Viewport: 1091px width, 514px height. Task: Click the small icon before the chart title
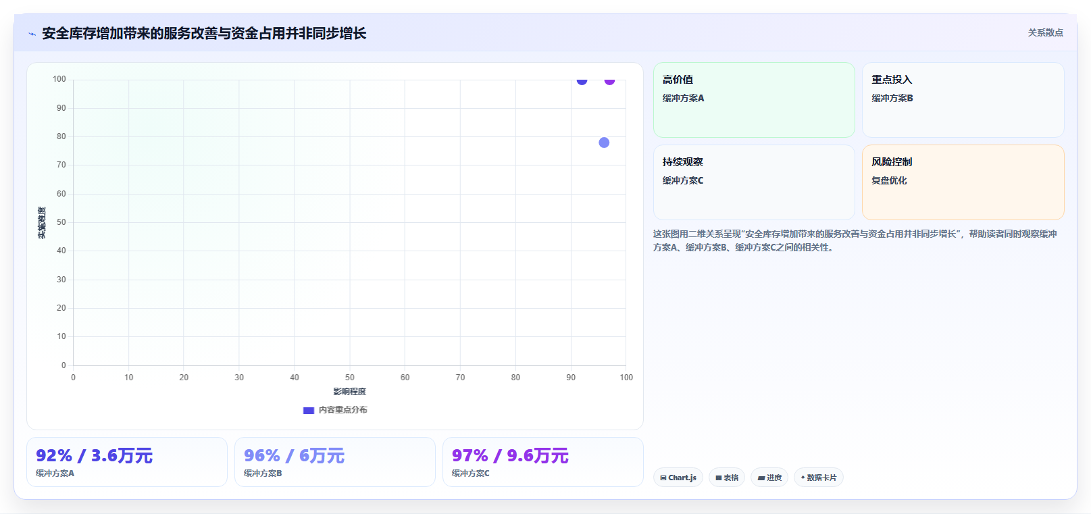coord(32,34)
